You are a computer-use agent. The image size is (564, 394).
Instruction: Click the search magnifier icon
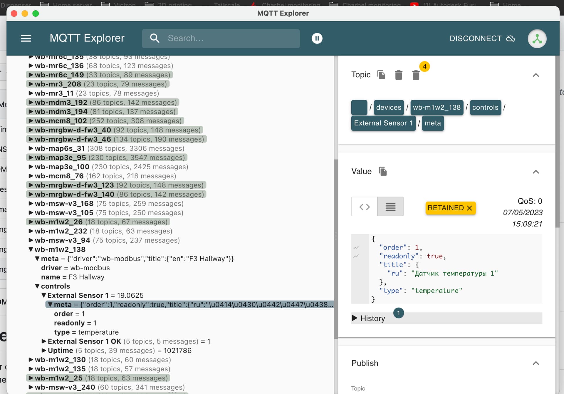tap(155, 38)
